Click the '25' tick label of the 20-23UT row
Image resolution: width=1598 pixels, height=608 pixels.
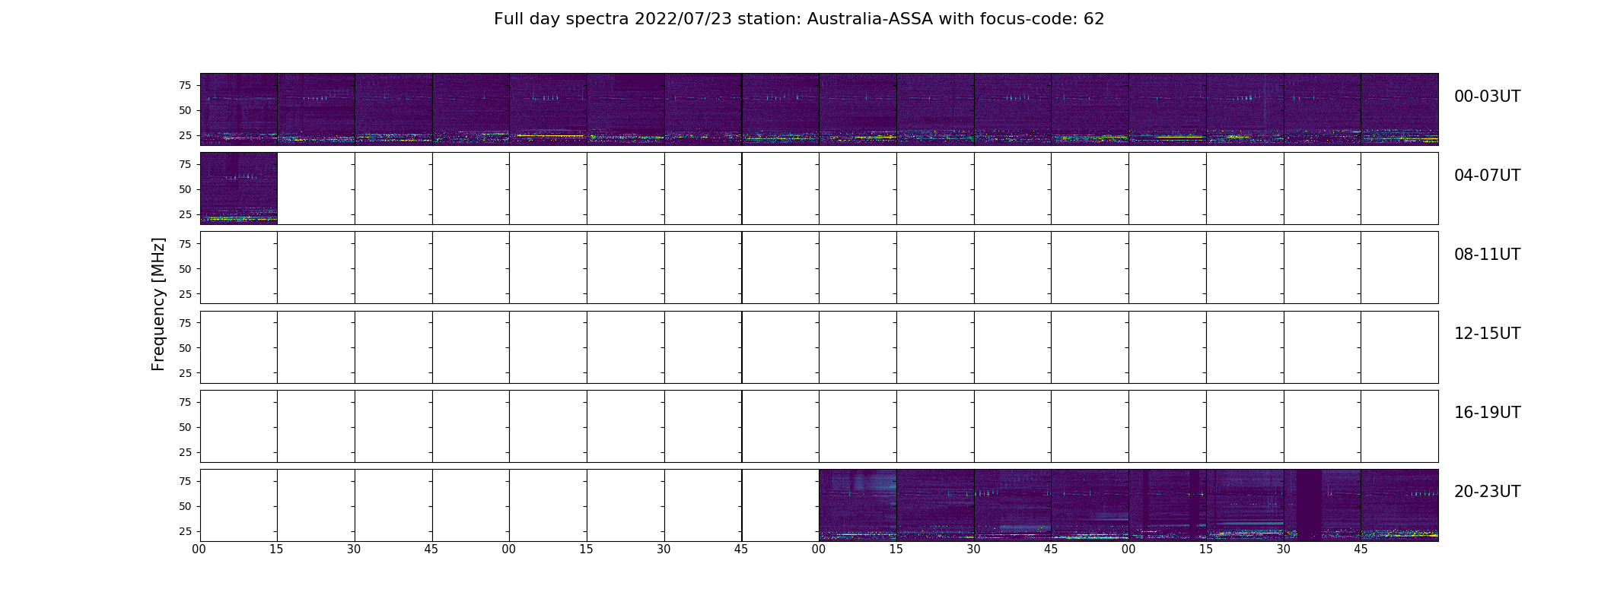pyautogui.click(x=185, y=531)
